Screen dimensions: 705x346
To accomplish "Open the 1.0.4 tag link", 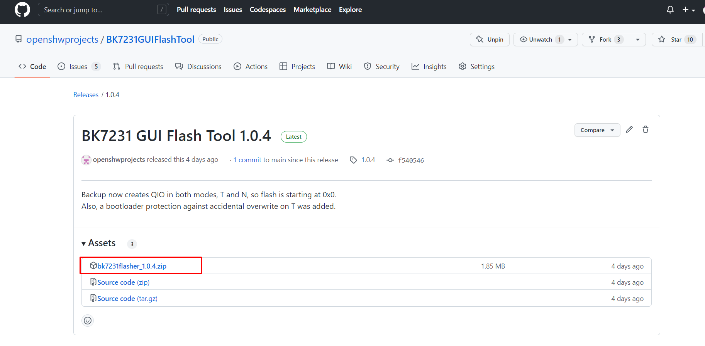I will (363, 160).
